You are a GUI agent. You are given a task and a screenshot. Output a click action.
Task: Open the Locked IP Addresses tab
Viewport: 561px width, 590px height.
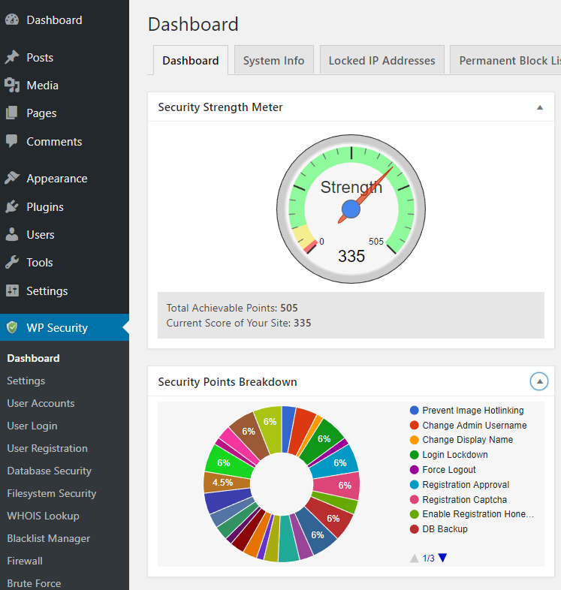382,60
